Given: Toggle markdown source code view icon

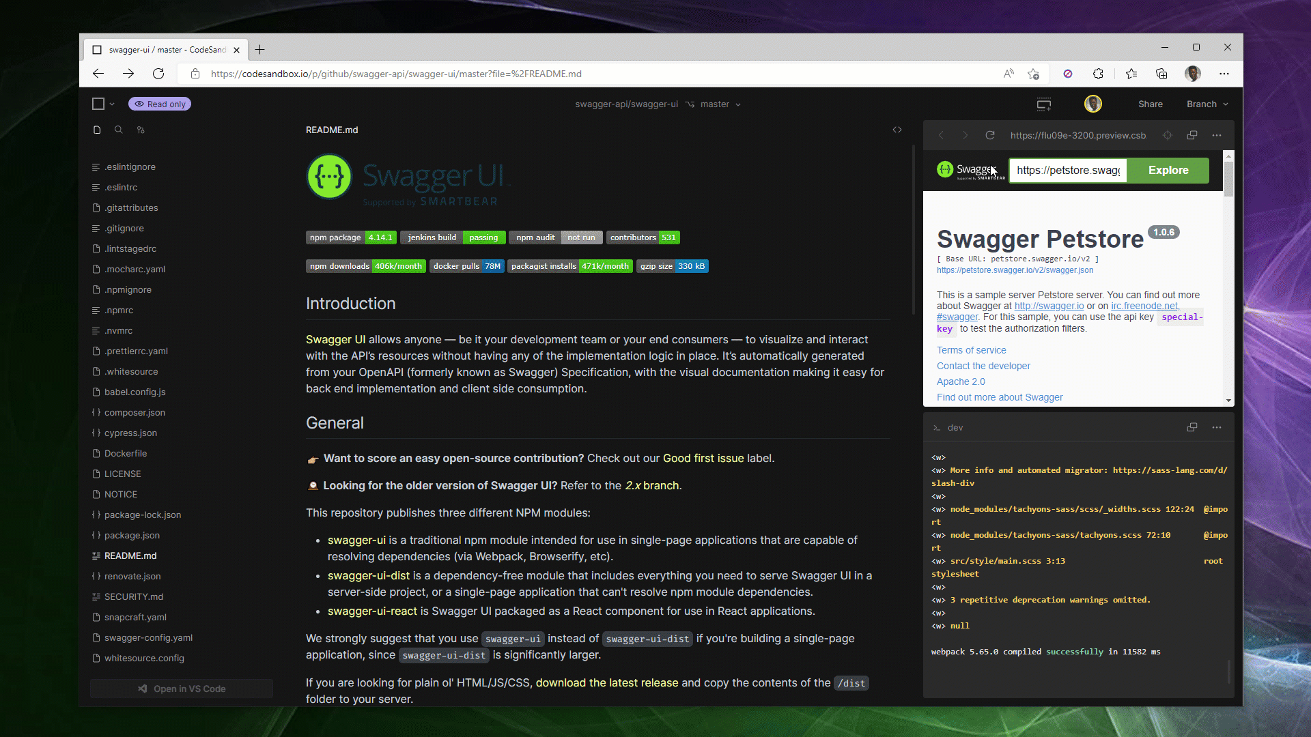Looking at the screenshot, I should pyautogui.click(x=897, y=130).
